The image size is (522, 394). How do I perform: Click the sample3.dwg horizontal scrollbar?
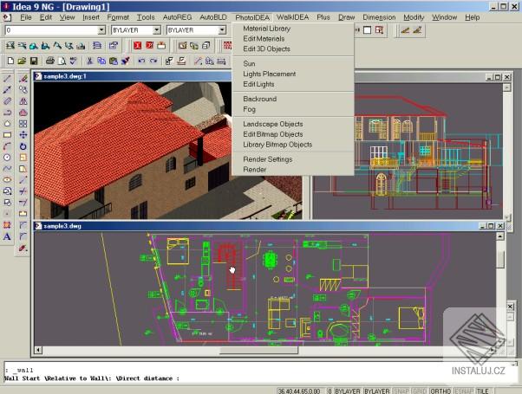pyautogui.click(x=260, y=351)
